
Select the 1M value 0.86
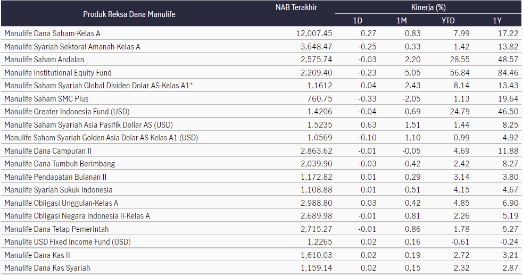point(412,229)
